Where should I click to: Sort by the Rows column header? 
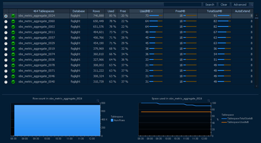coord(96,11)
